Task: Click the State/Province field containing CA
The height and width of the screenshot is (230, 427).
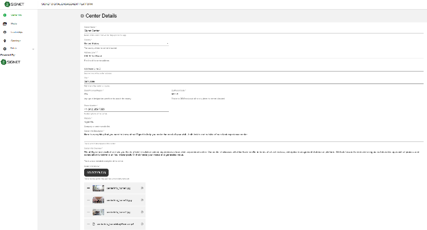Action: 126,94
